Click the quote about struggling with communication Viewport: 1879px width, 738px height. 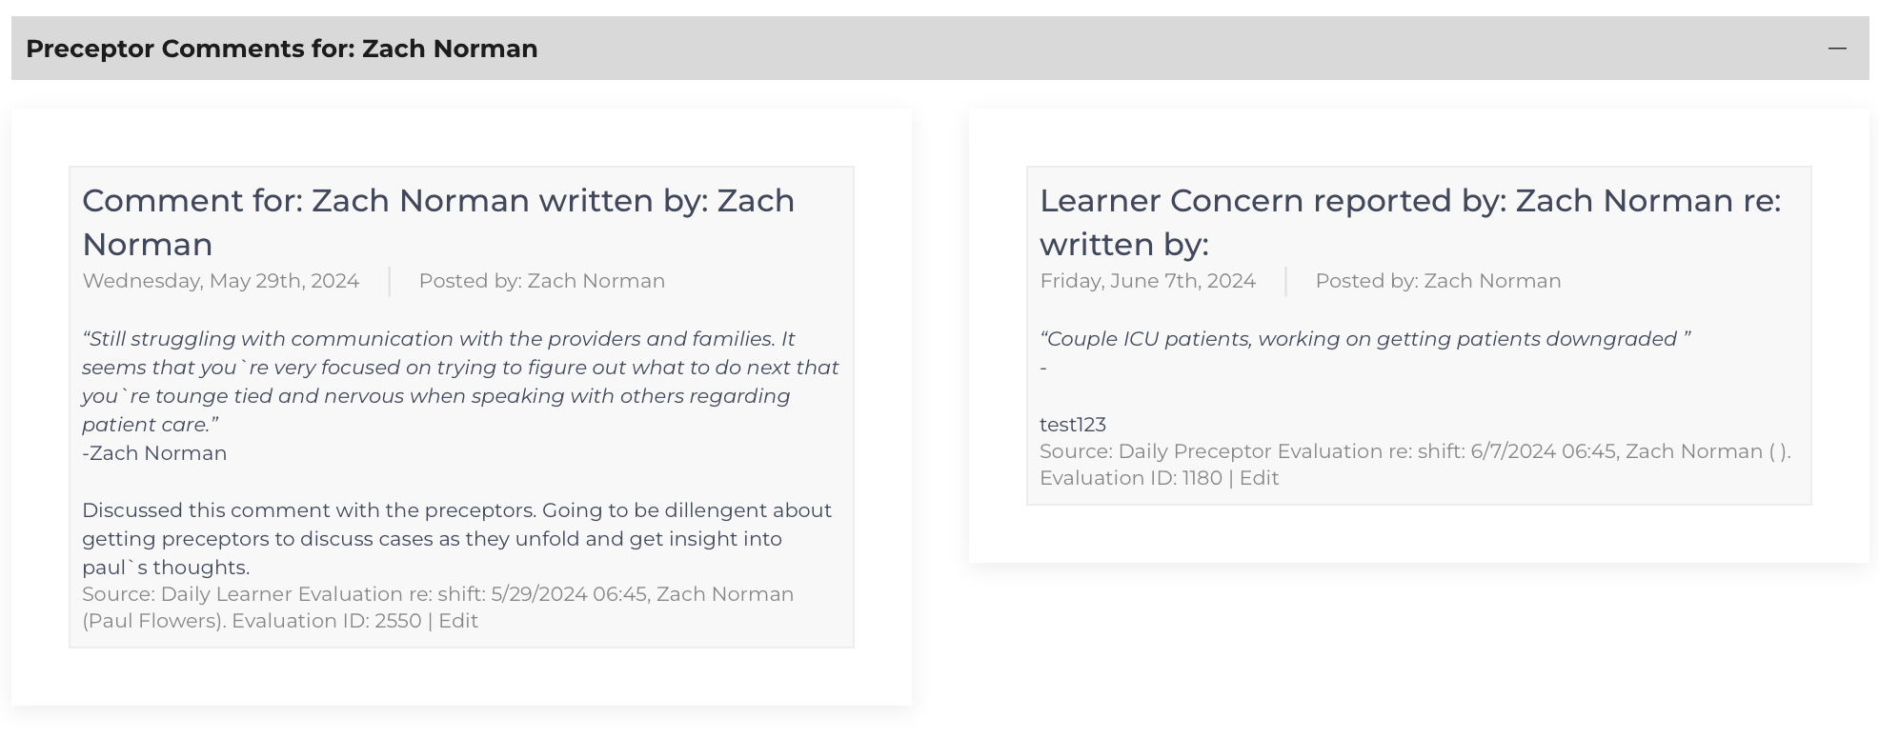[x=460, y=382]
